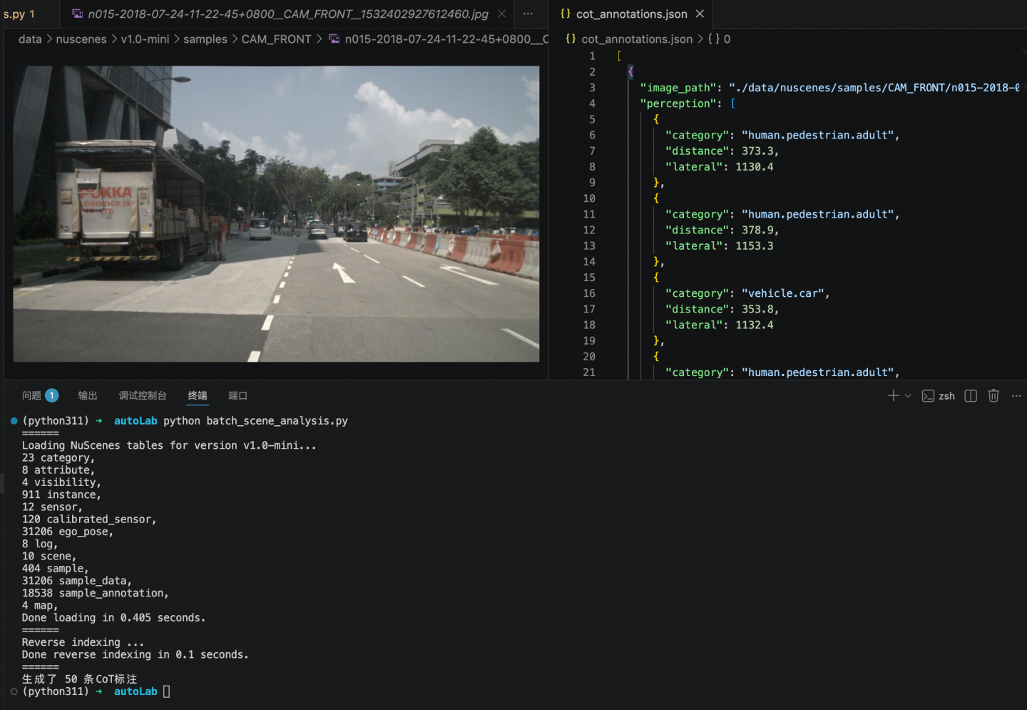Select the zsh terminal session
Image resolution: width=1027 pixels, height=710 pixels.
939,396
